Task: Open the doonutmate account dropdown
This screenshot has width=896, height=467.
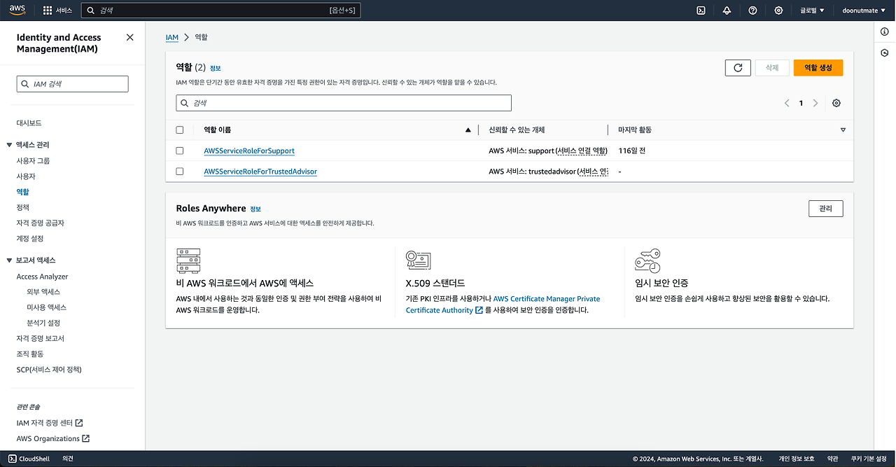Action: point(864,11)
